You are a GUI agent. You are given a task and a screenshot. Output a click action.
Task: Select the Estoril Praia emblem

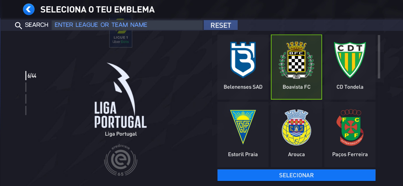(243, 134)
